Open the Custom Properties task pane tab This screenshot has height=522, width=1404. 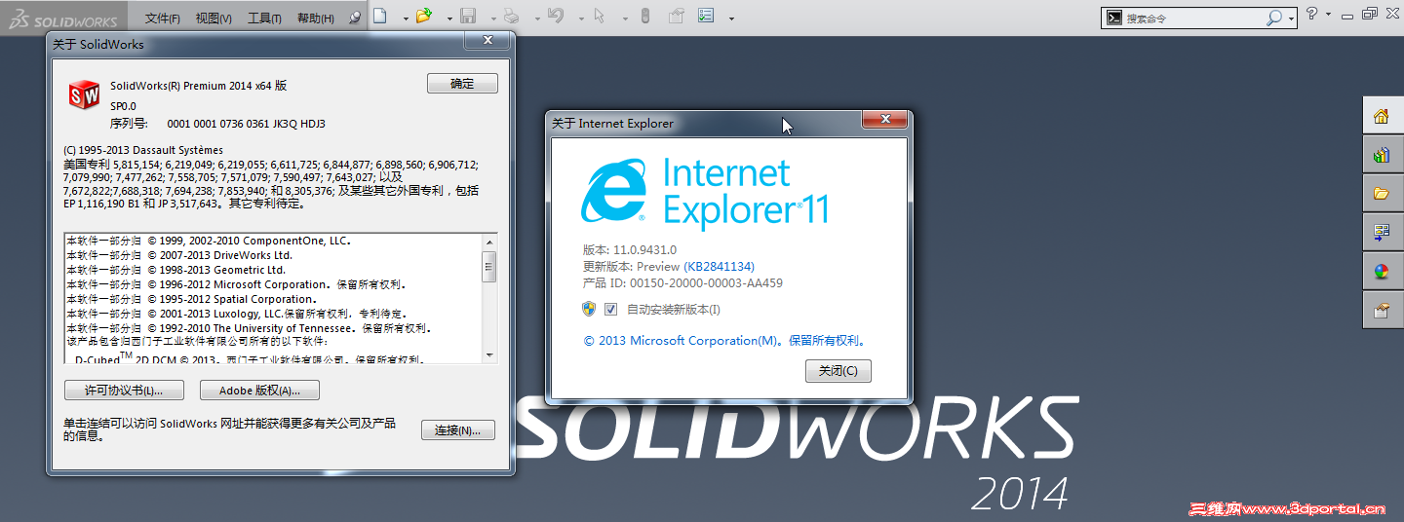1382,311
